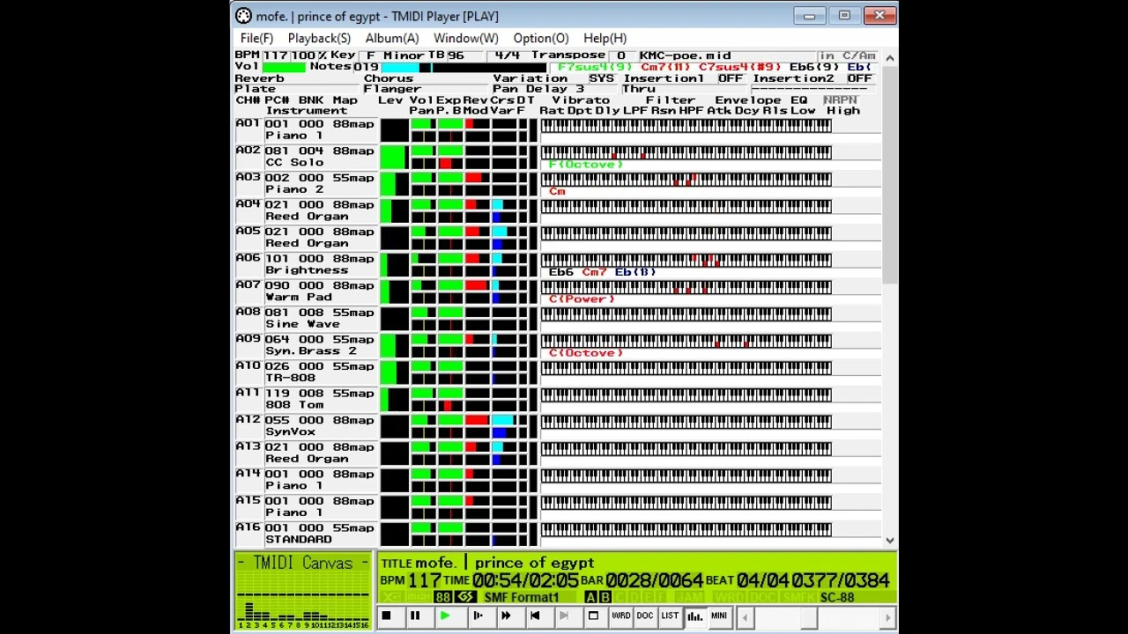Select channel A10 TR-808 row
Image resolution: width=1128 pixels, height=634 pixels.
(557, 372)
